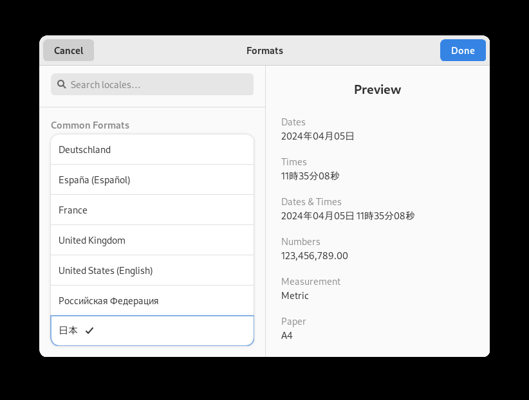
Task: Click the Formats dialog title
Action: pyautogui.click(x=265, y=51)
